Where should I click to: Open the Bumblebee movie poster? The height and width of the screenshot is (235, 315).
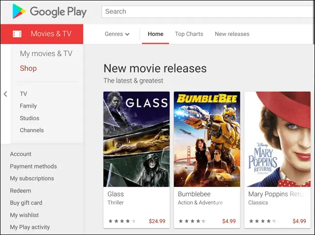pyautogui.click(x=207, y=139)
